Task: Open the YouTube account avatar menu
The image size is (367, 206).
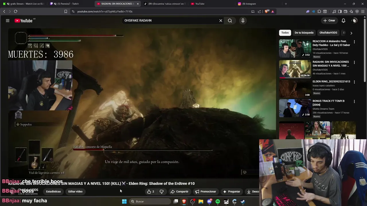Action: coord(355,21)
